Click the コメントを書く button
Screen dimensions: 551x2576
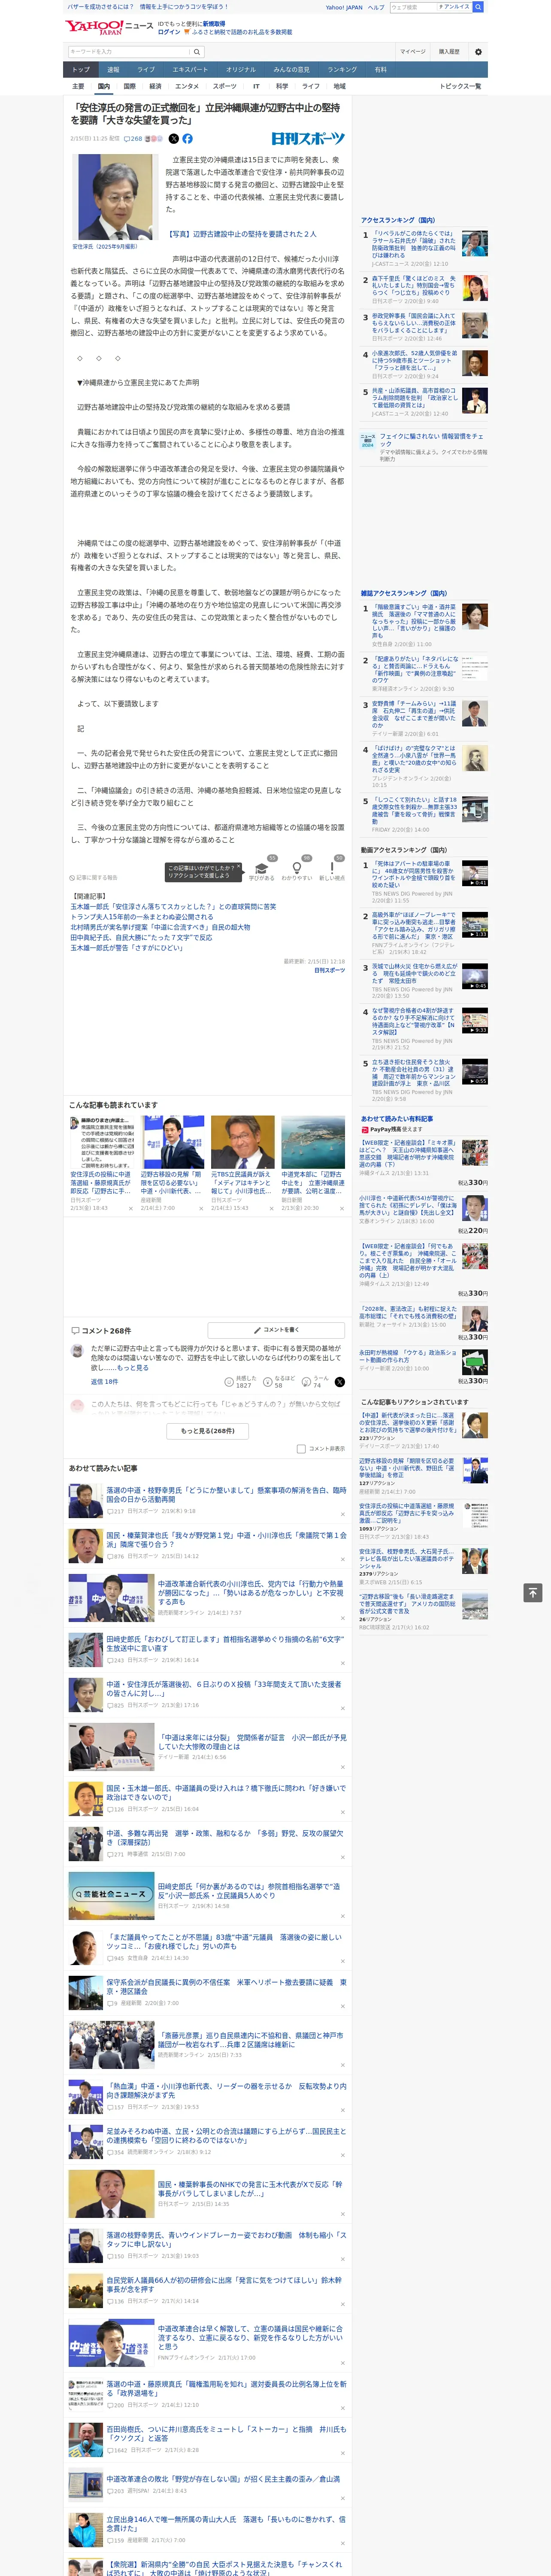click(276, 1330)
